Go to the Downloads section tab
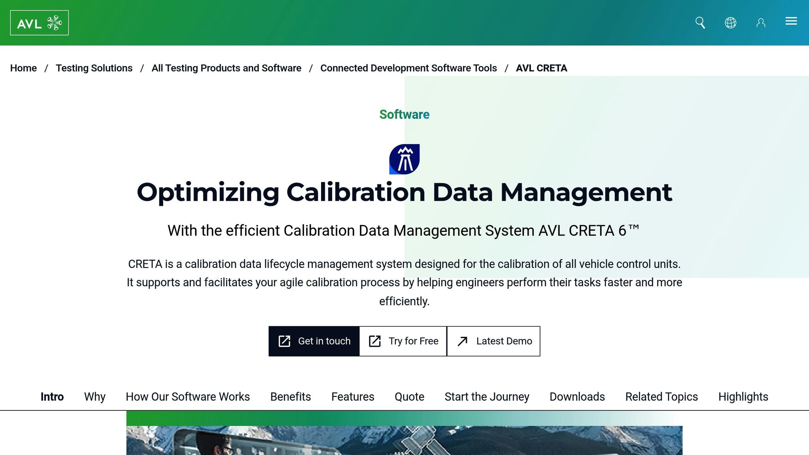Viewport: 809px width, 455px height. 577,397
